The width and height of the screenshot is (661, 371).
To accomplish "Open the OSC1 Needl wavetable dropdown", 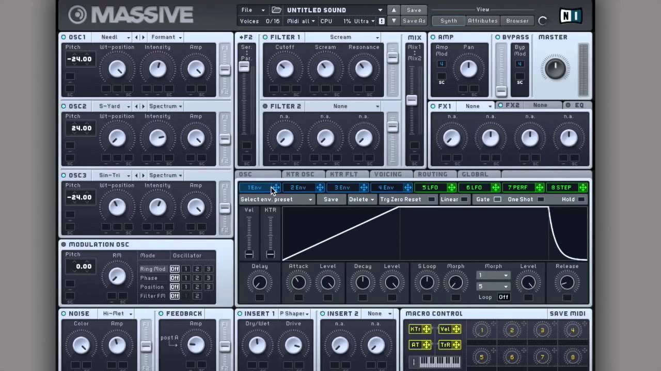I will pyautogui.click(x=114, y=37).
